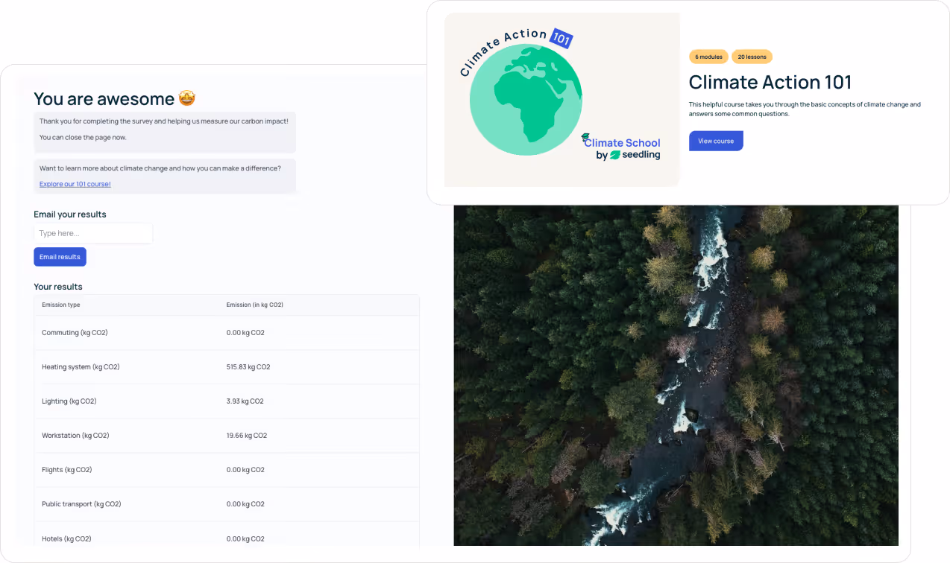This screenshot has width=950, height=563.
Task: Click the 19.66 kg CO2 value
Action: click(x=247, y=436)
